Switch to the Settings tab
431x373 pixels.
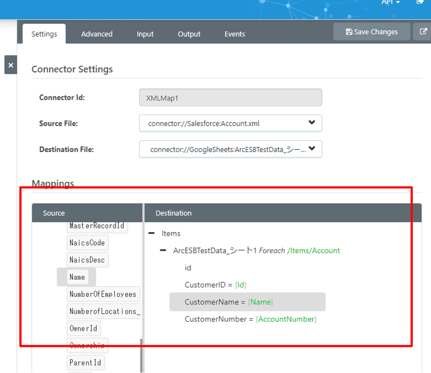pyautogui.click(x=44, y=34)
